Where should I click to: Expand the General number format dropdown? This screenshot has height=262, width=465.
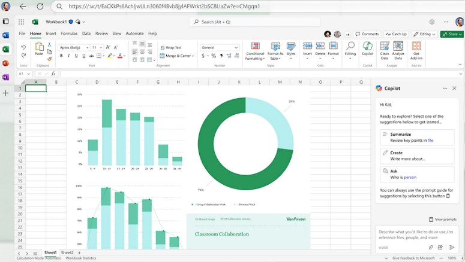236,48
